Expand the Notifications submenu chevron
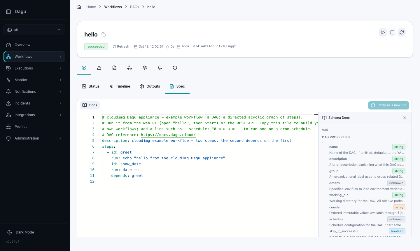The width and height of the screenshot is (420, 251). [60, 92]
